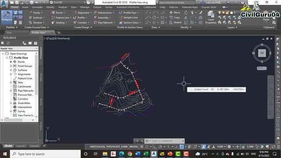This screenshot has width=281, height=158.
Task: Click the Section Views tool
Action: (130, 22)
